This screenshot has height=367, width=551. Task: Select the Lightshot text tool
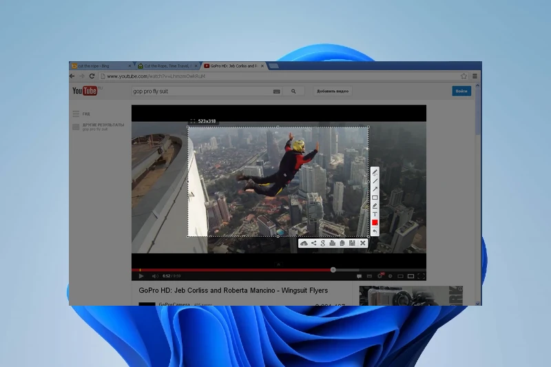click(x=375, y=214)
